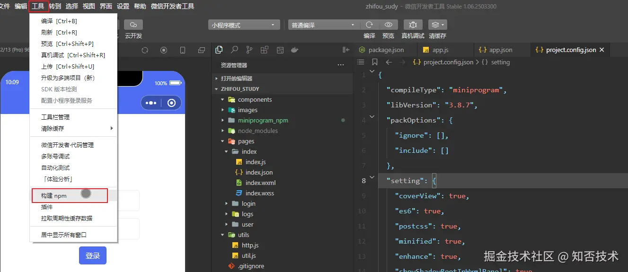The width and height of the screenshot is (628, 272).
Task: Collapse the explorer side panel toggle
Action: [x=345, y=50]
